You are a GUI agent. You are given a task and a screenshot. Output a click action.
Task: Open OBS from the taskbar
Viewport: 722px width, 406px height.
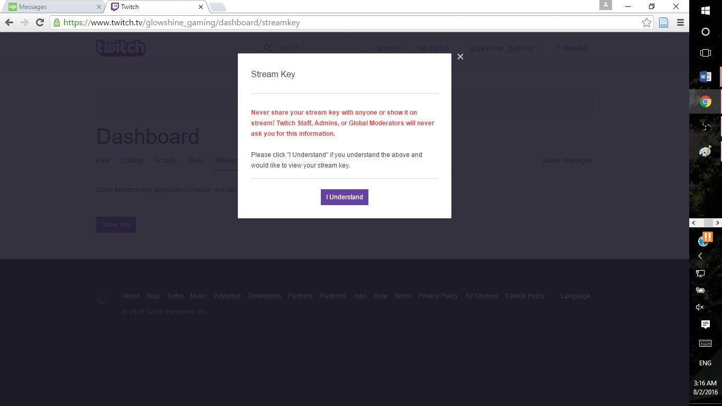pos(706,126)
